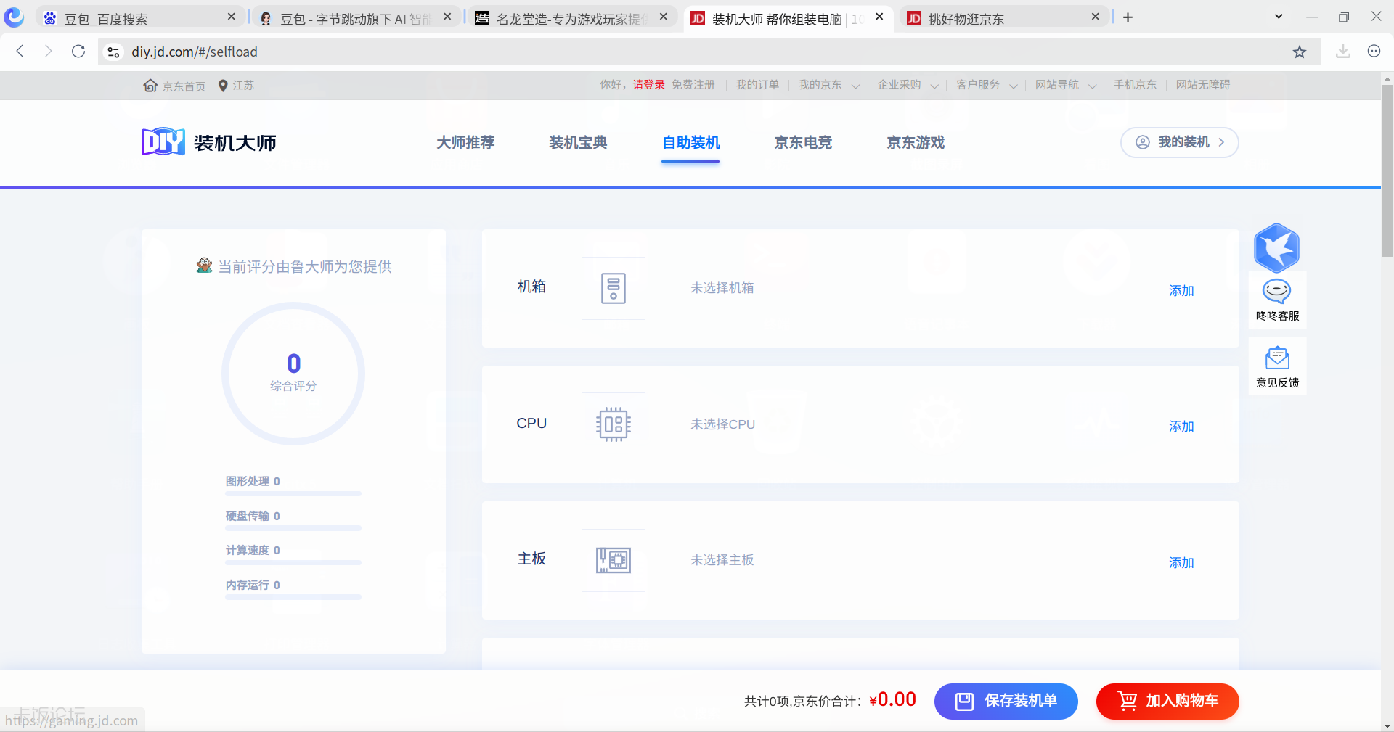
Task: Click 添加 for 主板 row
Action: point(1181,562)
